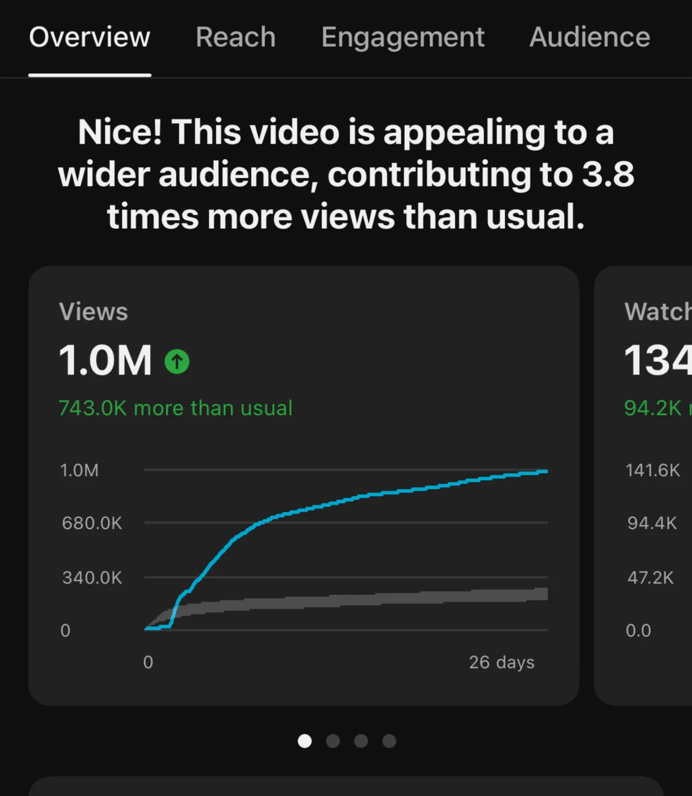
Task: Select the third pagination dot
Action: pyautogui.click(x=361, y=741)
